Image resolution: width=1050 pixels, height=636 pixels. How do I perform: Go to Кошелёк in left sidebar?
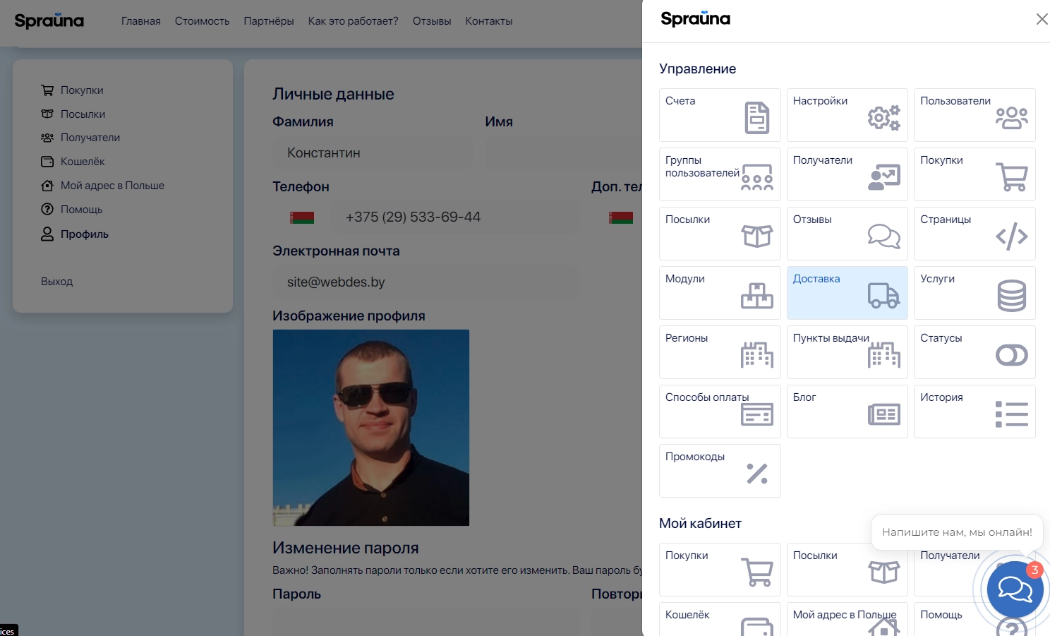pyautogui.click(x=83, y=162)
